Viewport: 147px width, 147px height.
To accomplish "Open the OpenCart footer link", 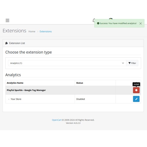I will (x=57, y=120).
